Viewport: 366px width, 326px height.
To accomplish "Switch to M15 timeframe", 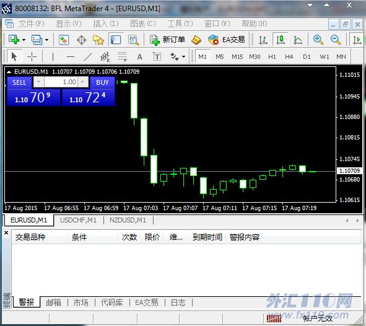I will coord(237,57).
